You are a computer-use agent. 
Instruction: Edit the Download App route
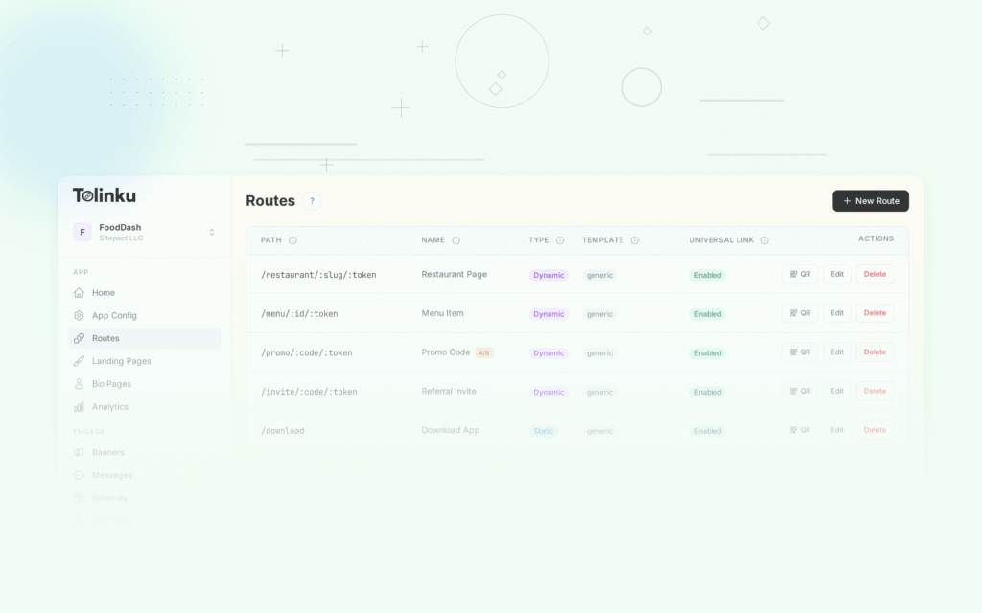point(836,430)
